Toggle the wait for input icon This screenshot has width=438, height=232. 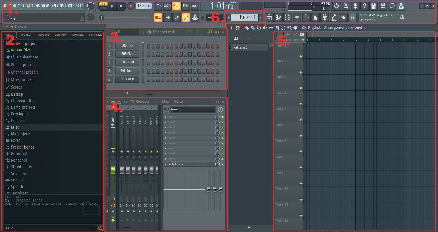[167, 6]
